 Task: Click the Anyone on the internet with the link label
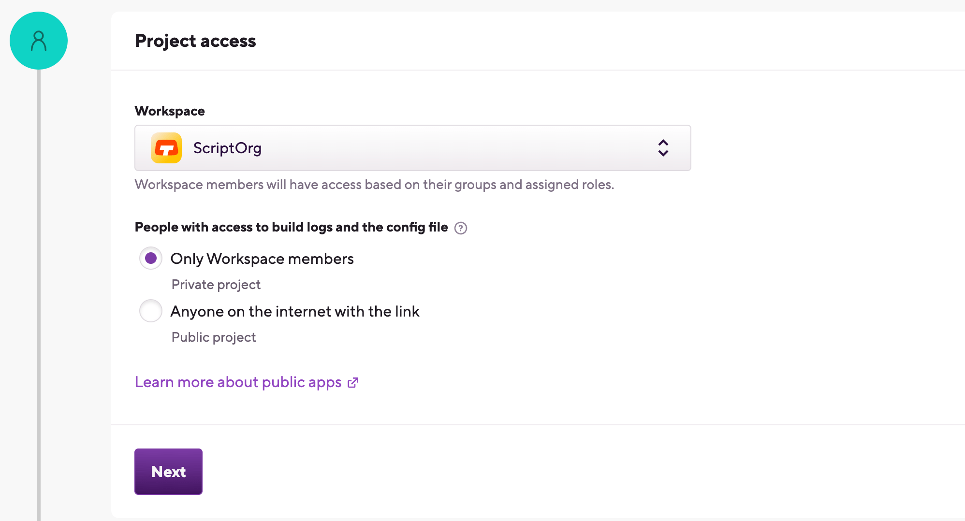tap(295, 312)
